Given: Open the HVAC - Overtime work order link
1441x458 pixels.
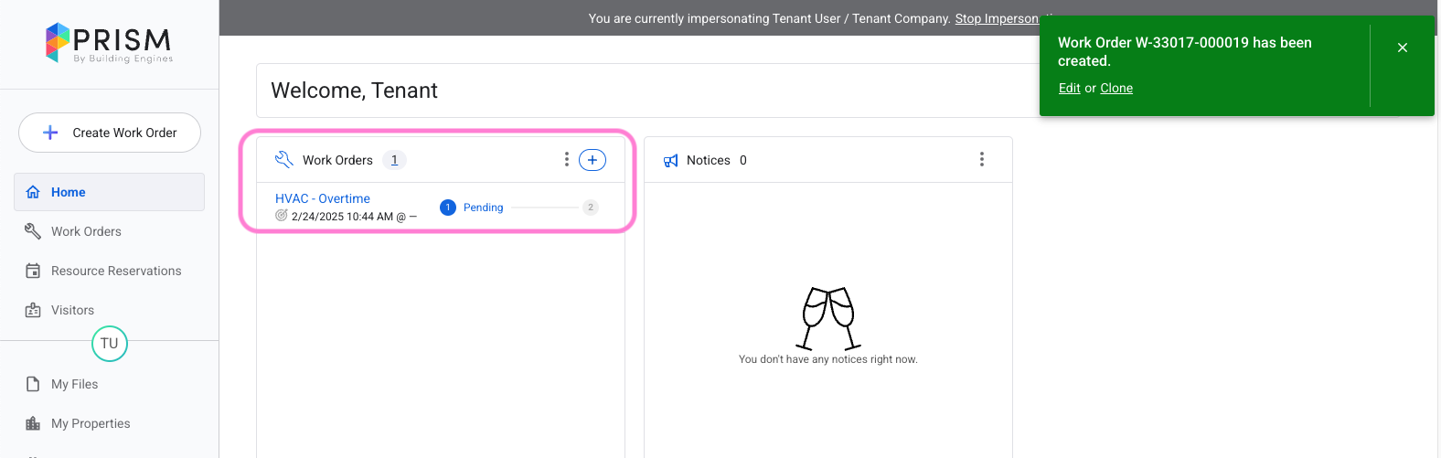Looking at the screenshot, I should tap(323, 198).
